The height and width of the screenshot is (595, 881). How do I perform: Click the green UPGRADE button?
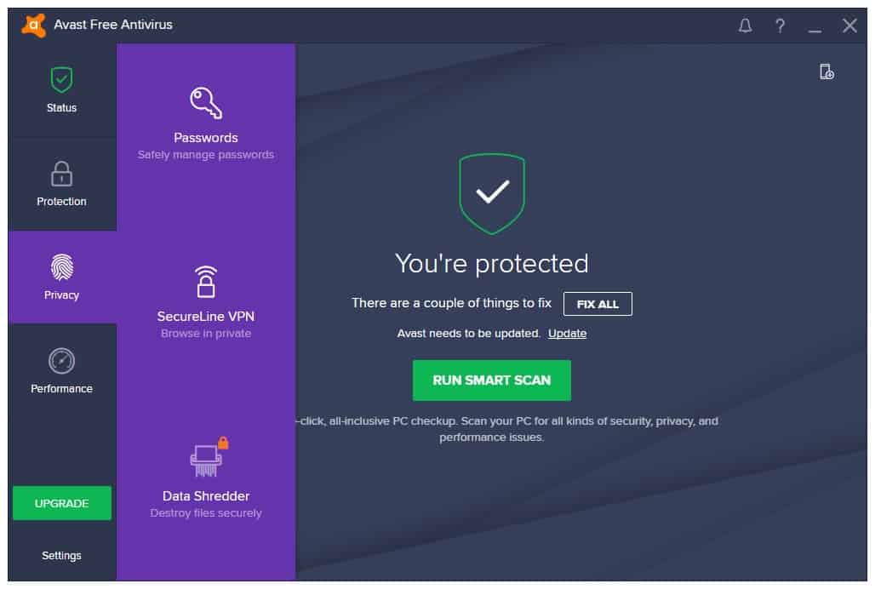(61, 503)
